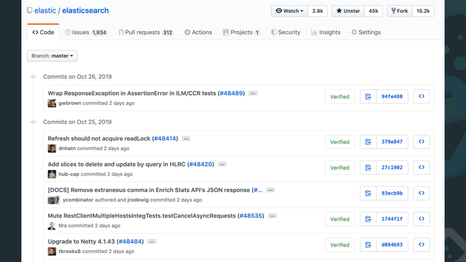The height and width of the screenshot is (262, 466).
Task: Show Verified signature for commit d084b93
Action: pos(340,245)
